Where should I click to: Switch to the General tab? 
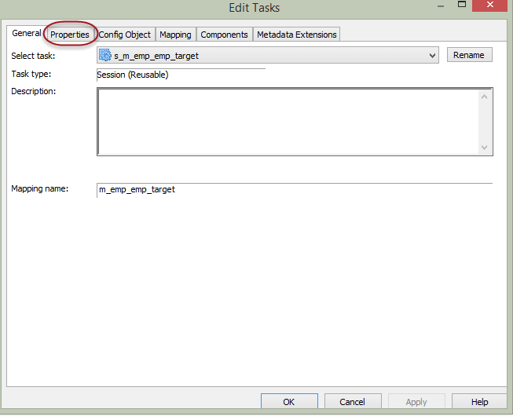tap(27, 34)
